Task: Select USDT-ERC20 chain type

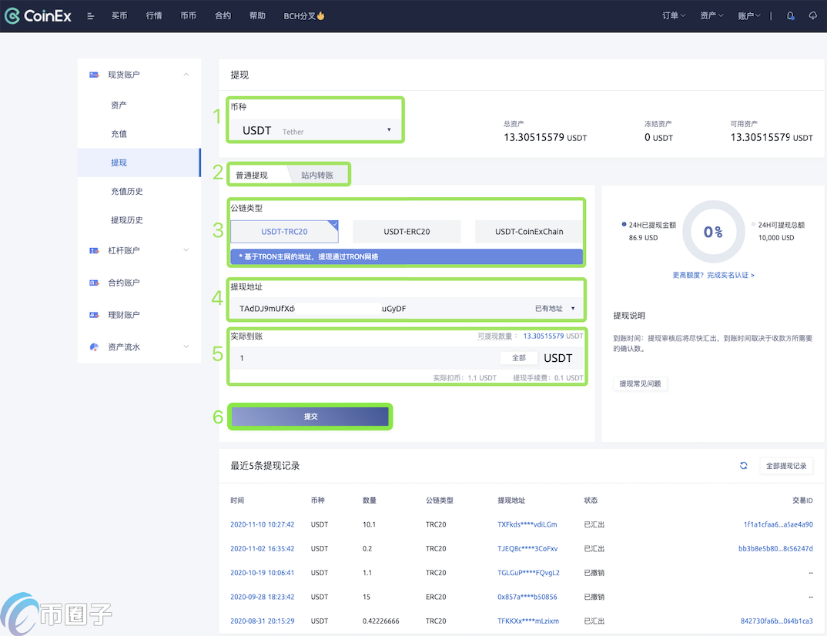Action: click(407, 232)
